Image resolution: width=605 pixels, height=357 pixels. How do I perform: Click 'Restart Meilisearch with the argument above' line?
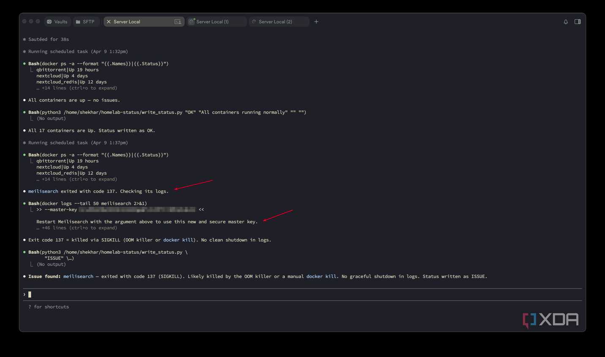[147, 222]
